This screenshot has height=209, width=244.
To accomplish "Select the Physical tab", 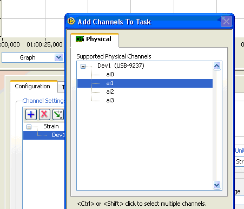I will pos(95,40).
